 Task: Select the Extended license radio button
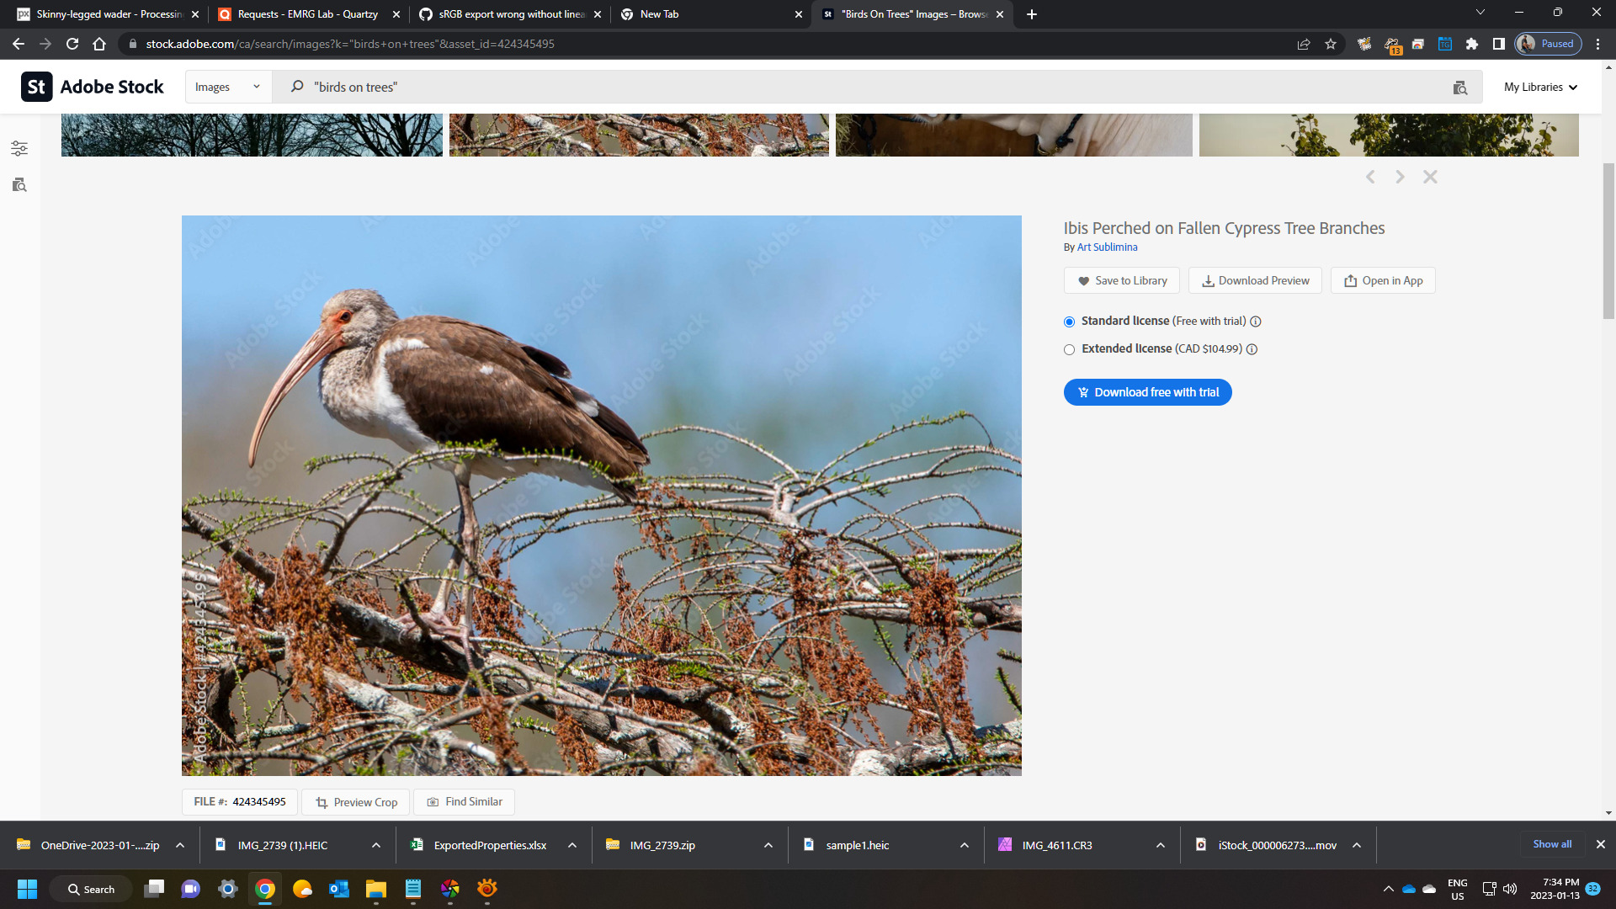1070,349
